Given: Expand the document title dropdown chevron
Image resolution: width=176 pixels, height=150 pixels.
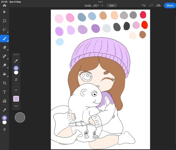Looking at the screenshot, I should [x=102, y=6].
